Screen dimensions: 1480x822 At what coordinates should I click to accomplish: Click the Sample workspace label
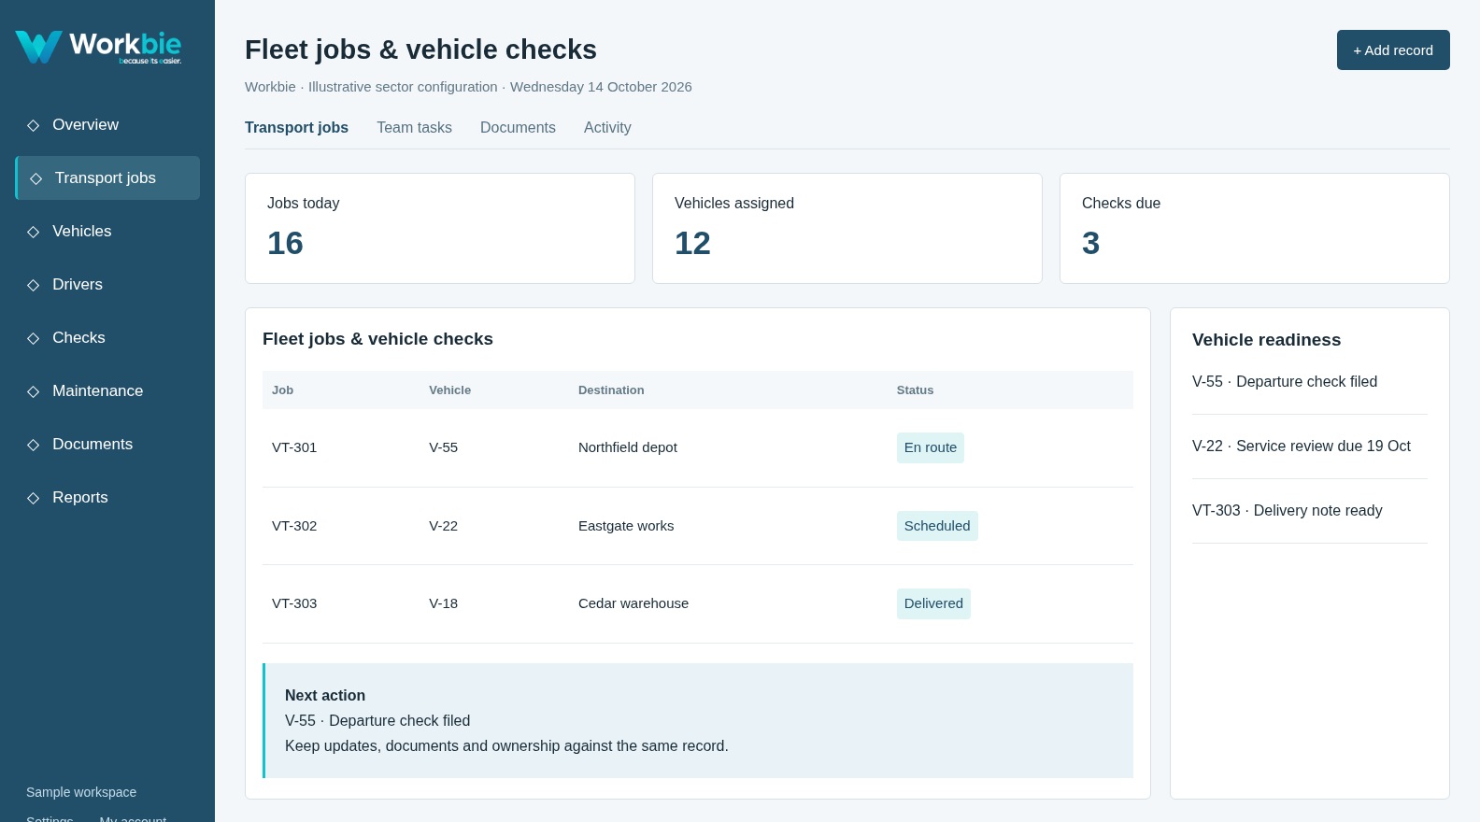pyautogui.click(x=81, y=792)
